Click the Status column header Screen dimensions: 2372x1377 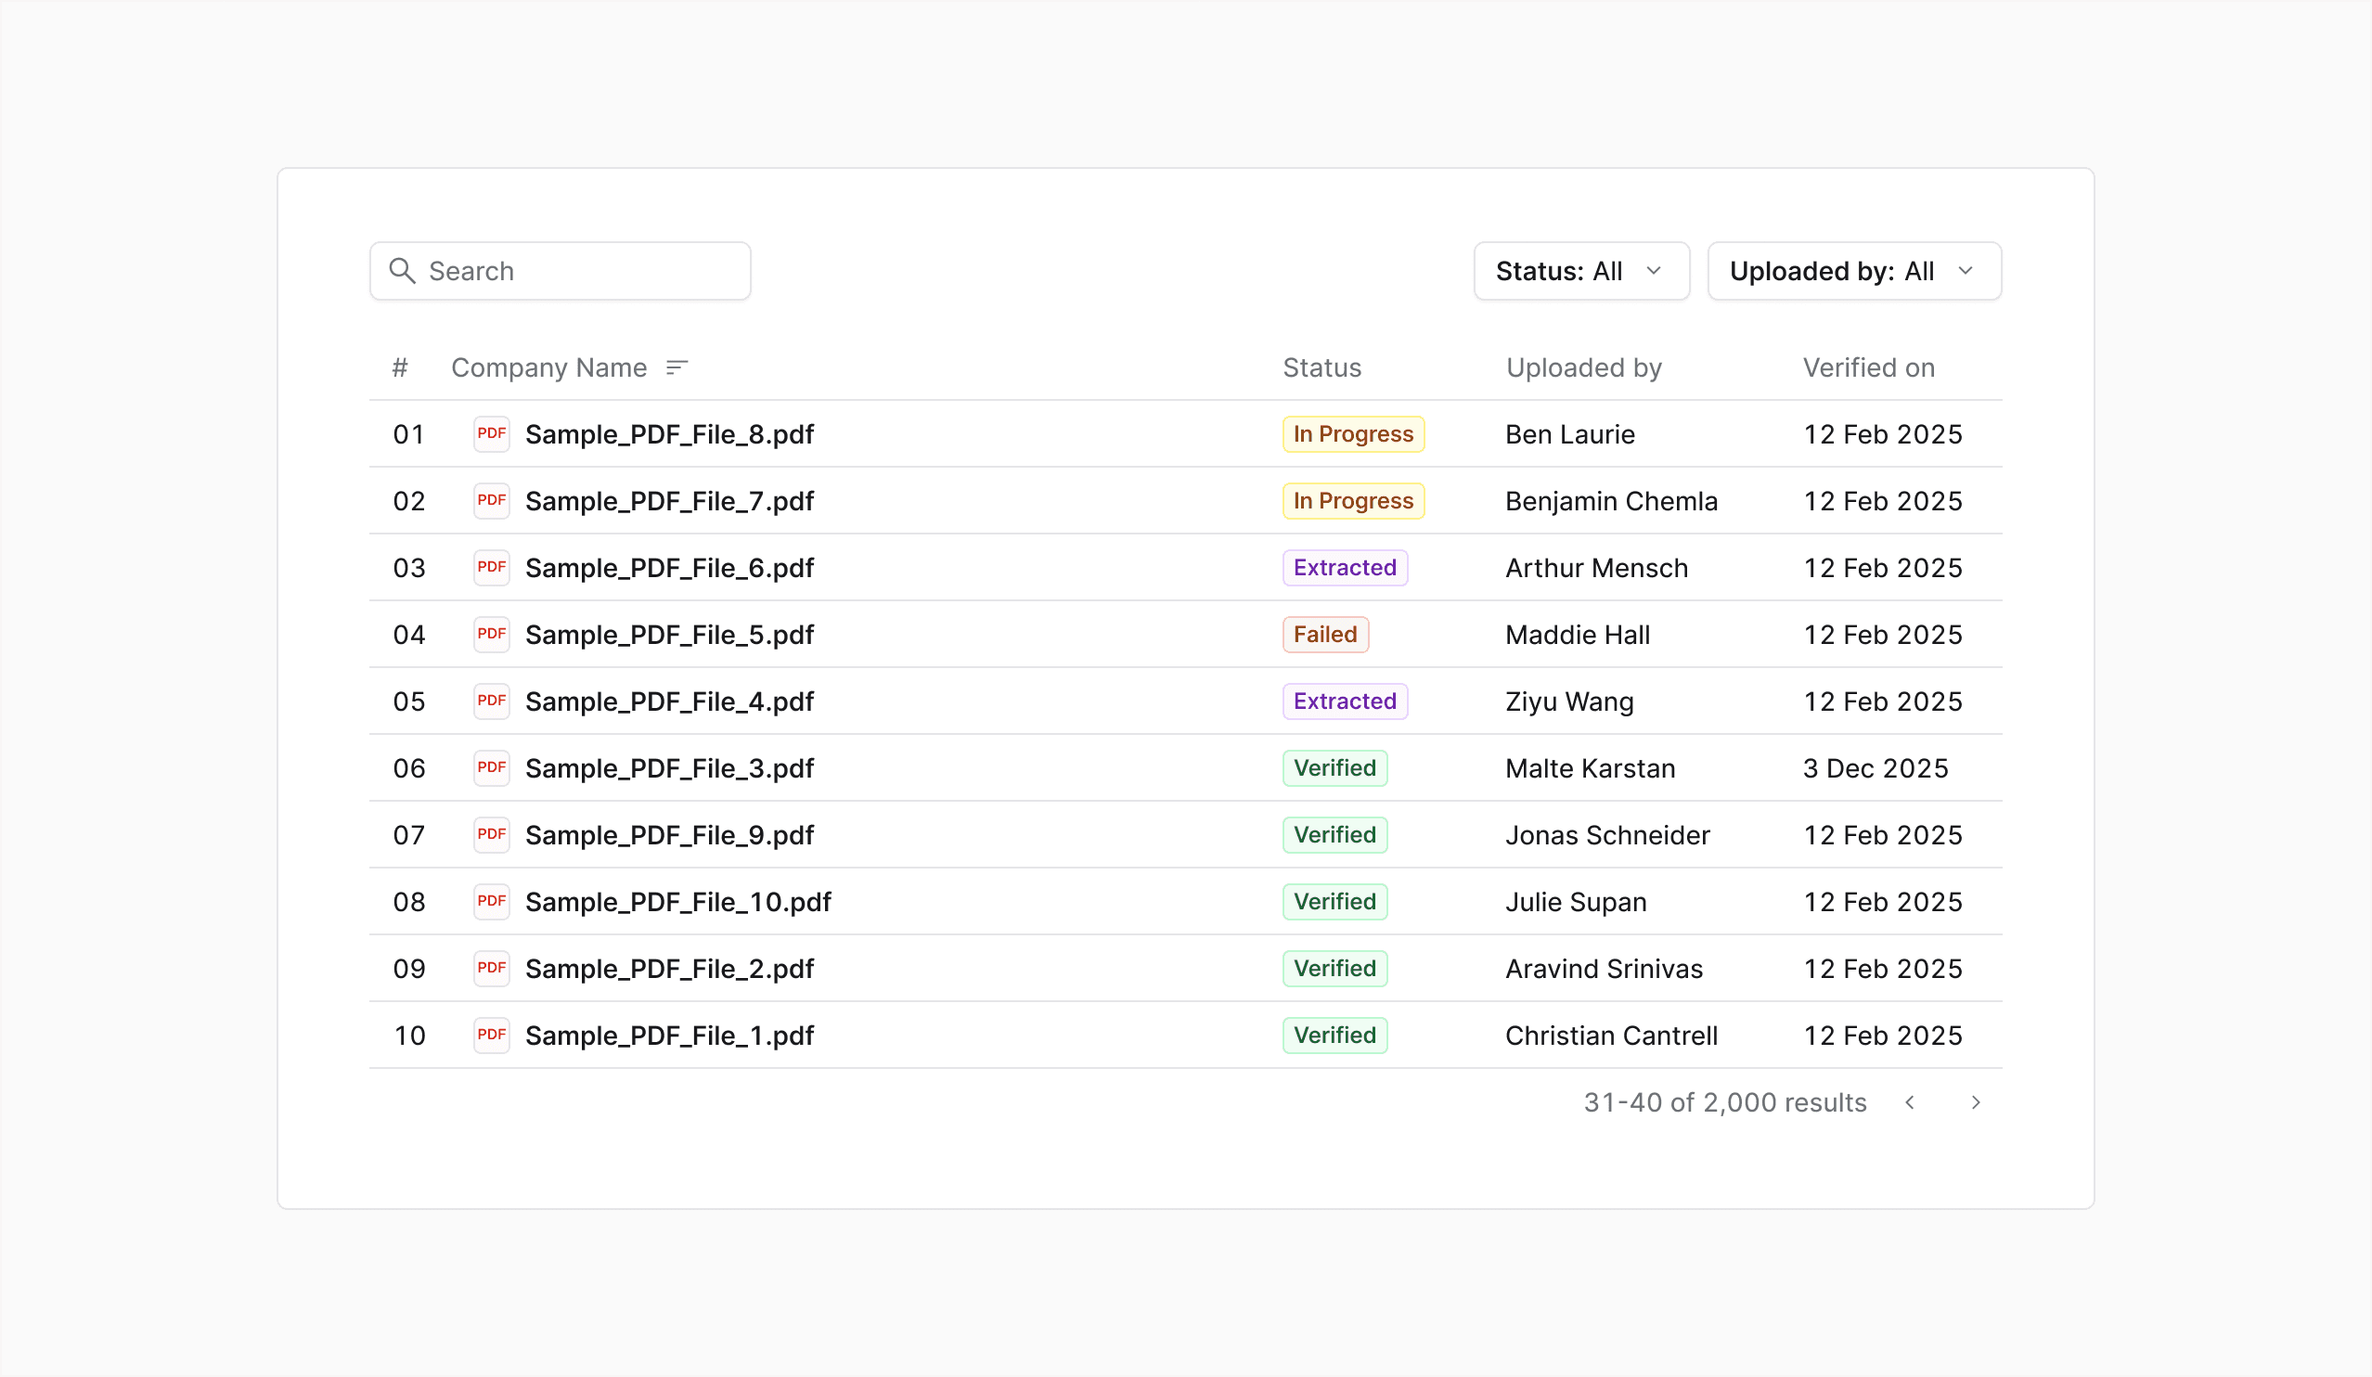tap(1321, 368)
